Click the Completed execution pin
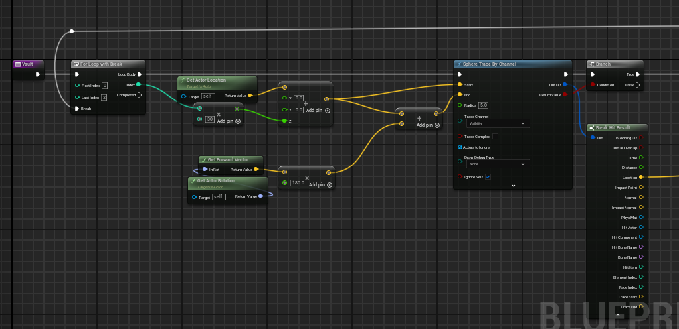 139,95
